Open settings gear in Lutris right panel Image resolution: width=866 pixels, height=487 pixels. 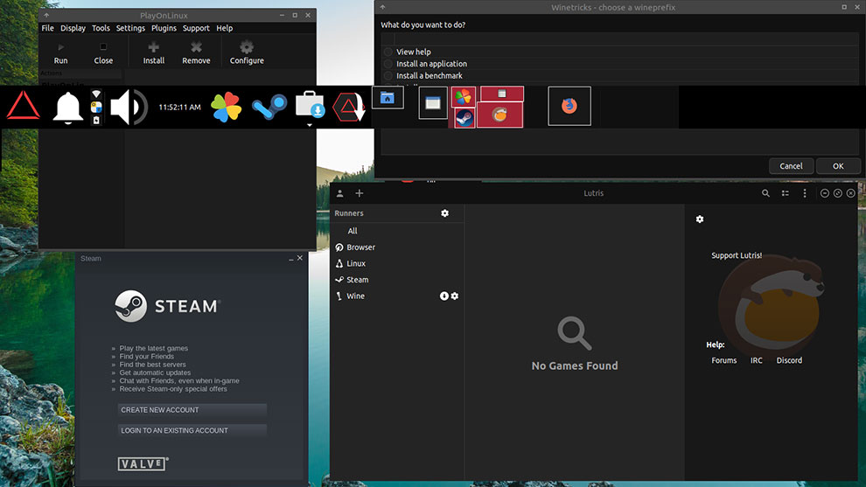(x=700, y=219)
